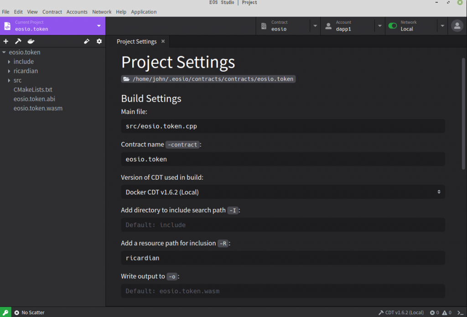
Task: Click CDT v1.6.2 (Local) in status bar
Action: 401,312
